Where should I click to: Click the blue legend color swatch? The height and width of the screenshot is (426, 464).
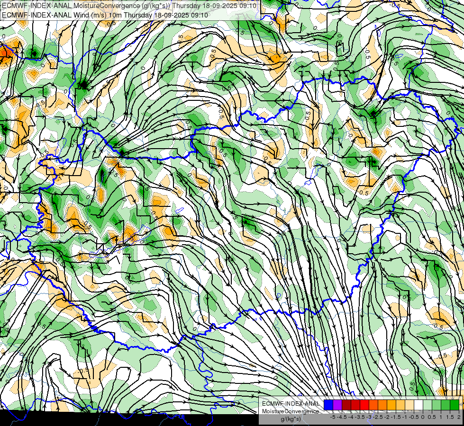[x=328, y=405]
